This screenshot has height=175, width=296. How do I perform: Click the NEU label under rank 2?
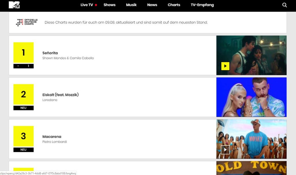coord(23,108)
